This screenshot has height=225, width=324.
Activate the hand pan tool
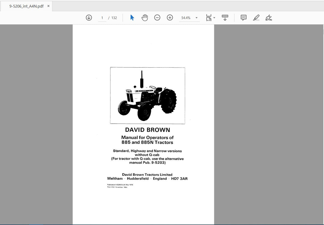click(x=145, y=18)
